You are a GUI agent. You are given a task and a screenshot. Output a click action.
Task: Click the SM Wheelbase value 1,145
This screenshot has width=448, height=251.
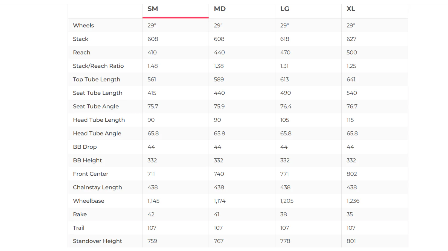(153, 201)
